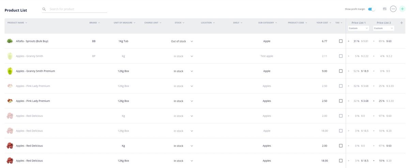Click the plus before 31 % in Alfalfa row

[349, 41]
